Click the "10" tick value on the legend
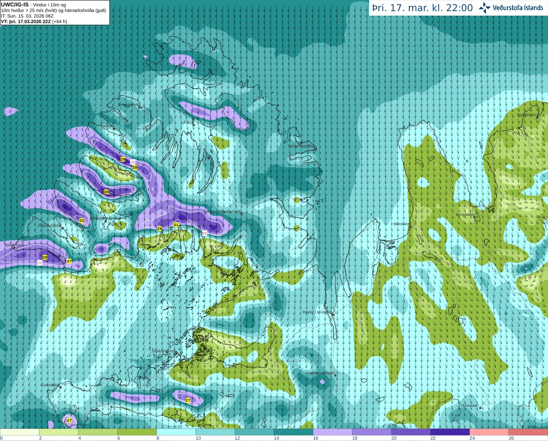 198,438
